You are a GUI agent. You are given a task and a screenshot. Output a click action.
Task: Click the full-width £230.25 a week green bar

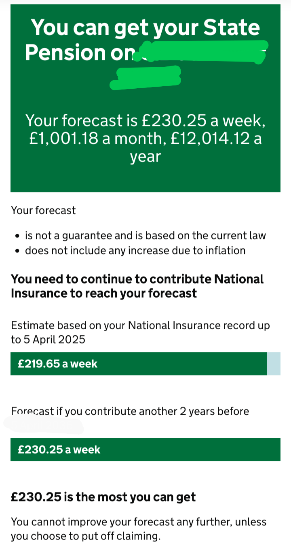(x=145, y=450)
